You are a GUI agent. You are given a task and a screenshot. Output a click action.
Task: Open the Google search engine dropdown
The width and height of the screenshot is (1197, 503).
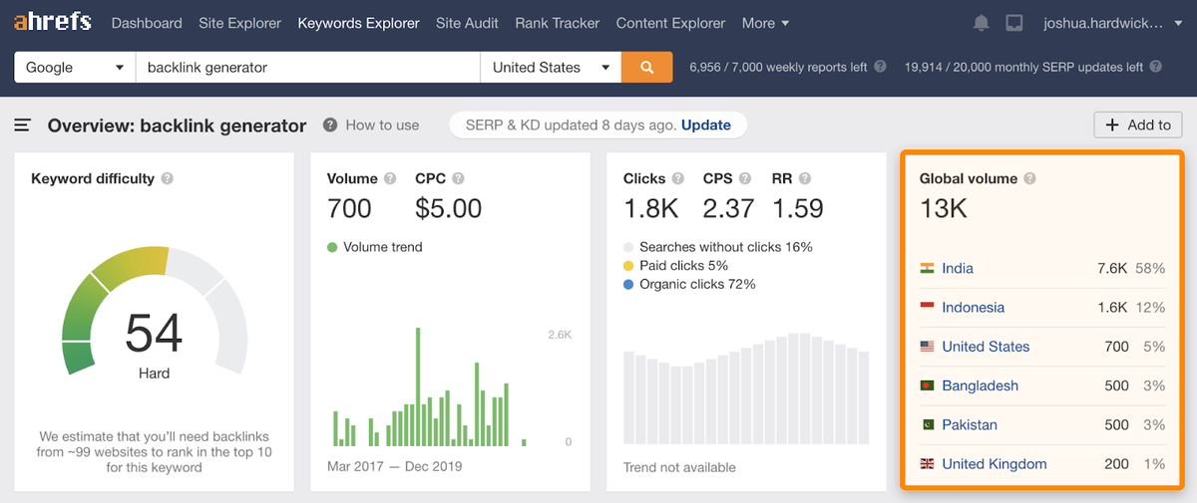pos(75,68)
